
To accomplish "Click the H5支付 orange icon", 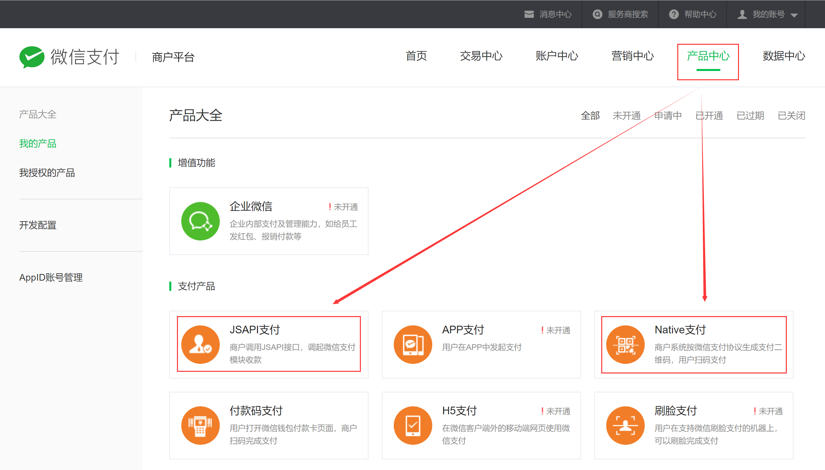I will (413, 426).
